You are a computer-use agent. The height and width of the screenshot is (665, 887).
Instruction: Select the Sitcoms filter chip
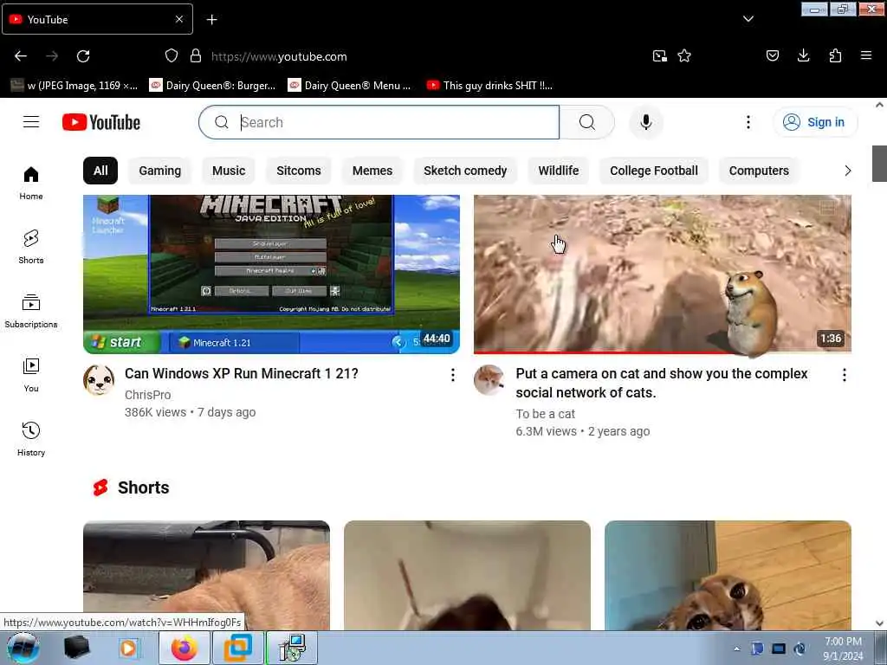click(x=299, y=171)
